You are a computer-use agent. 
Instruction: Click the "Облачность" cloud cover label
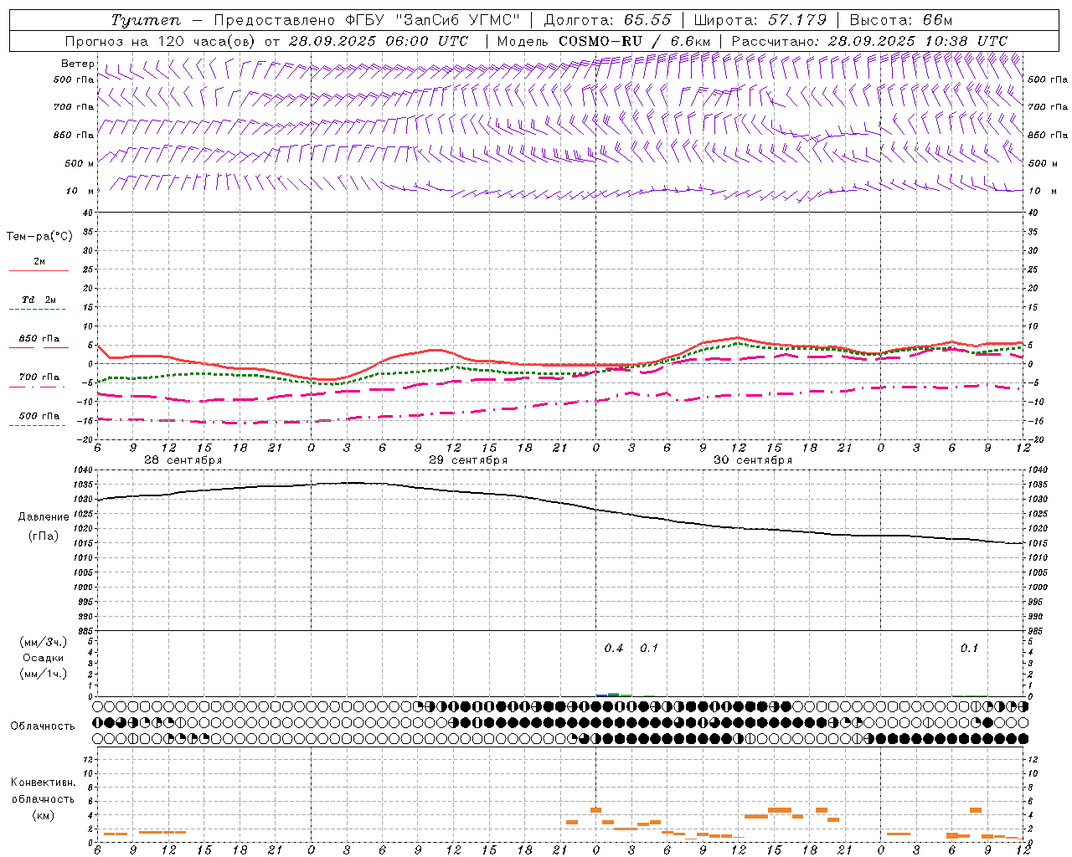click(43, 726)
